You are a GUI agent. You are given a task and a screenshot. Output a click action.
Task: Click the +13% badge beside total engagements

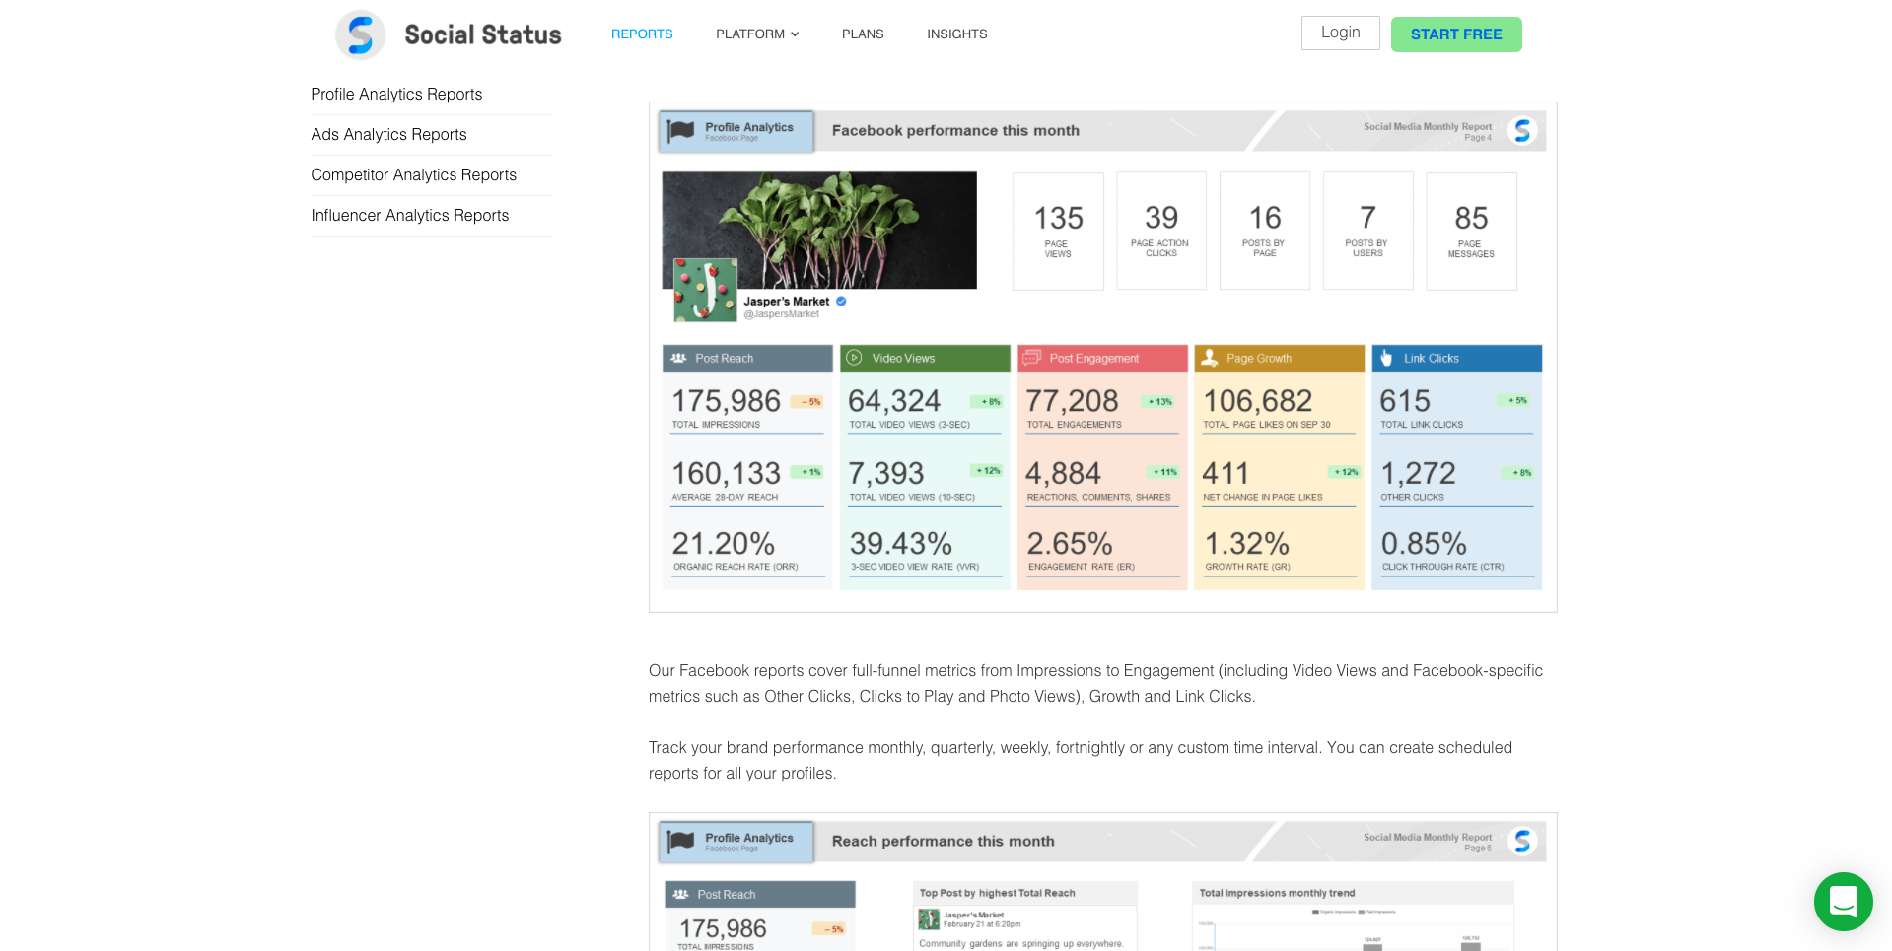pos(1159,402)
